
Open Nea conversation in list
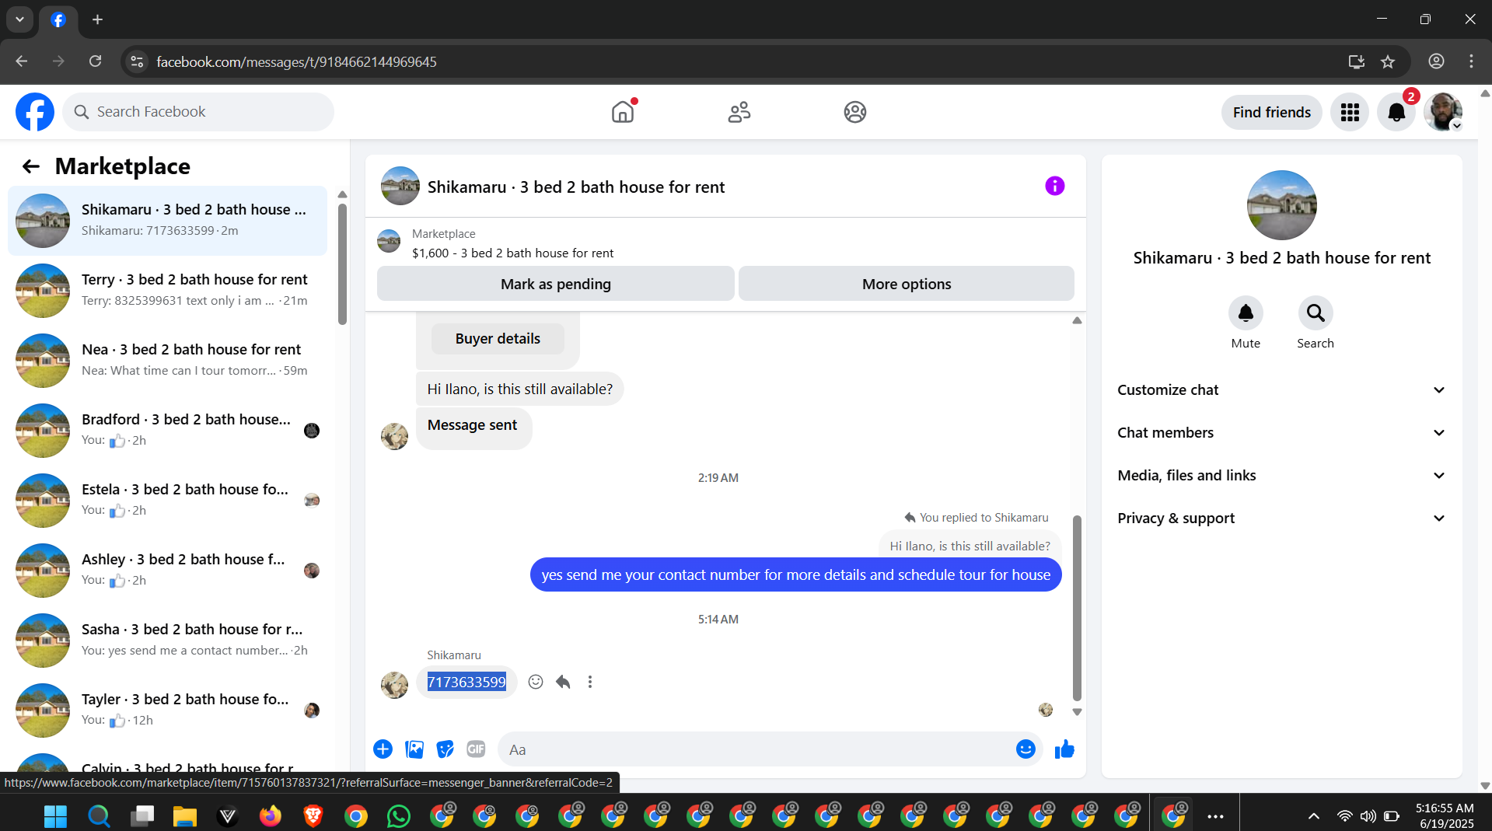coord(167,361)
